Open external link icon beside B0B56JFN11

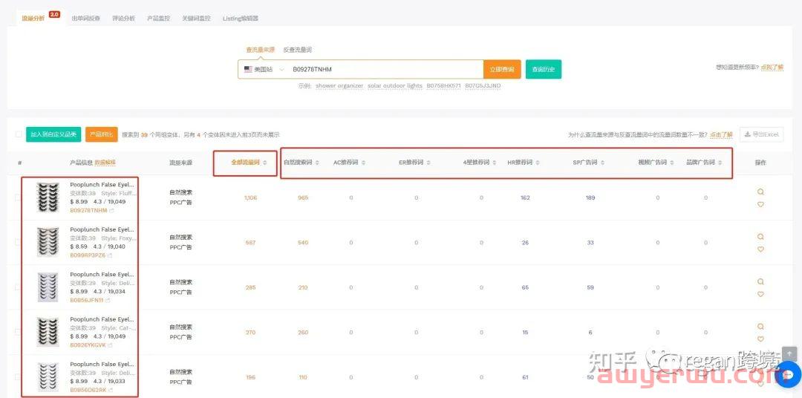108,300
